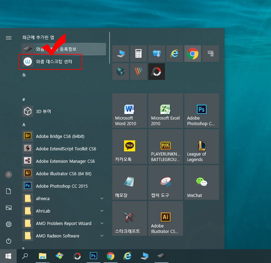Viewport: 271px width, 263px height.
Task: Expand AMD Radeon Software folder
Action: point(64,236)
